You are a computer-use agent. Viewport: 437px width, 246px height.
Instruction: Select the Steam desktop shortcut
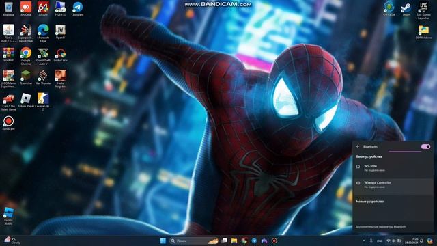406,9
